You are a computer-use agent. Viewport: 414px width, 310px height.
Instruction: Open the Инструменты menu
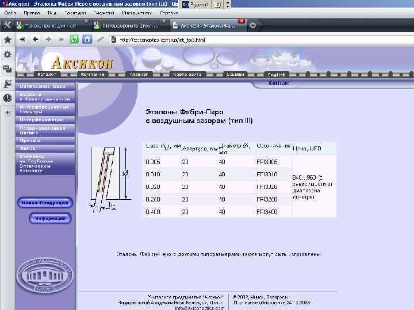(136, 13)
